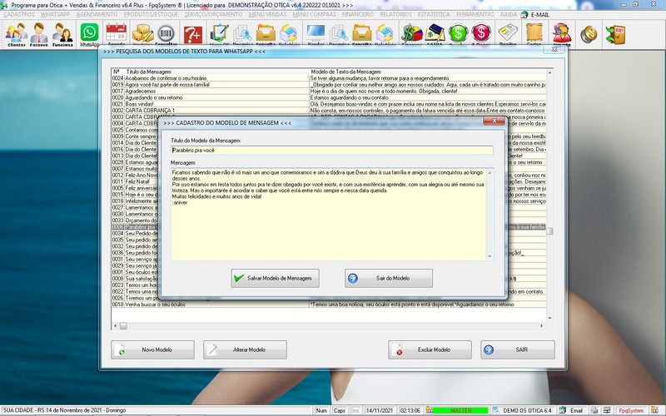This screenshot has width=666, height=416.
Task: Open the AGENDAMENTO menu
Action: click(97, 14)
